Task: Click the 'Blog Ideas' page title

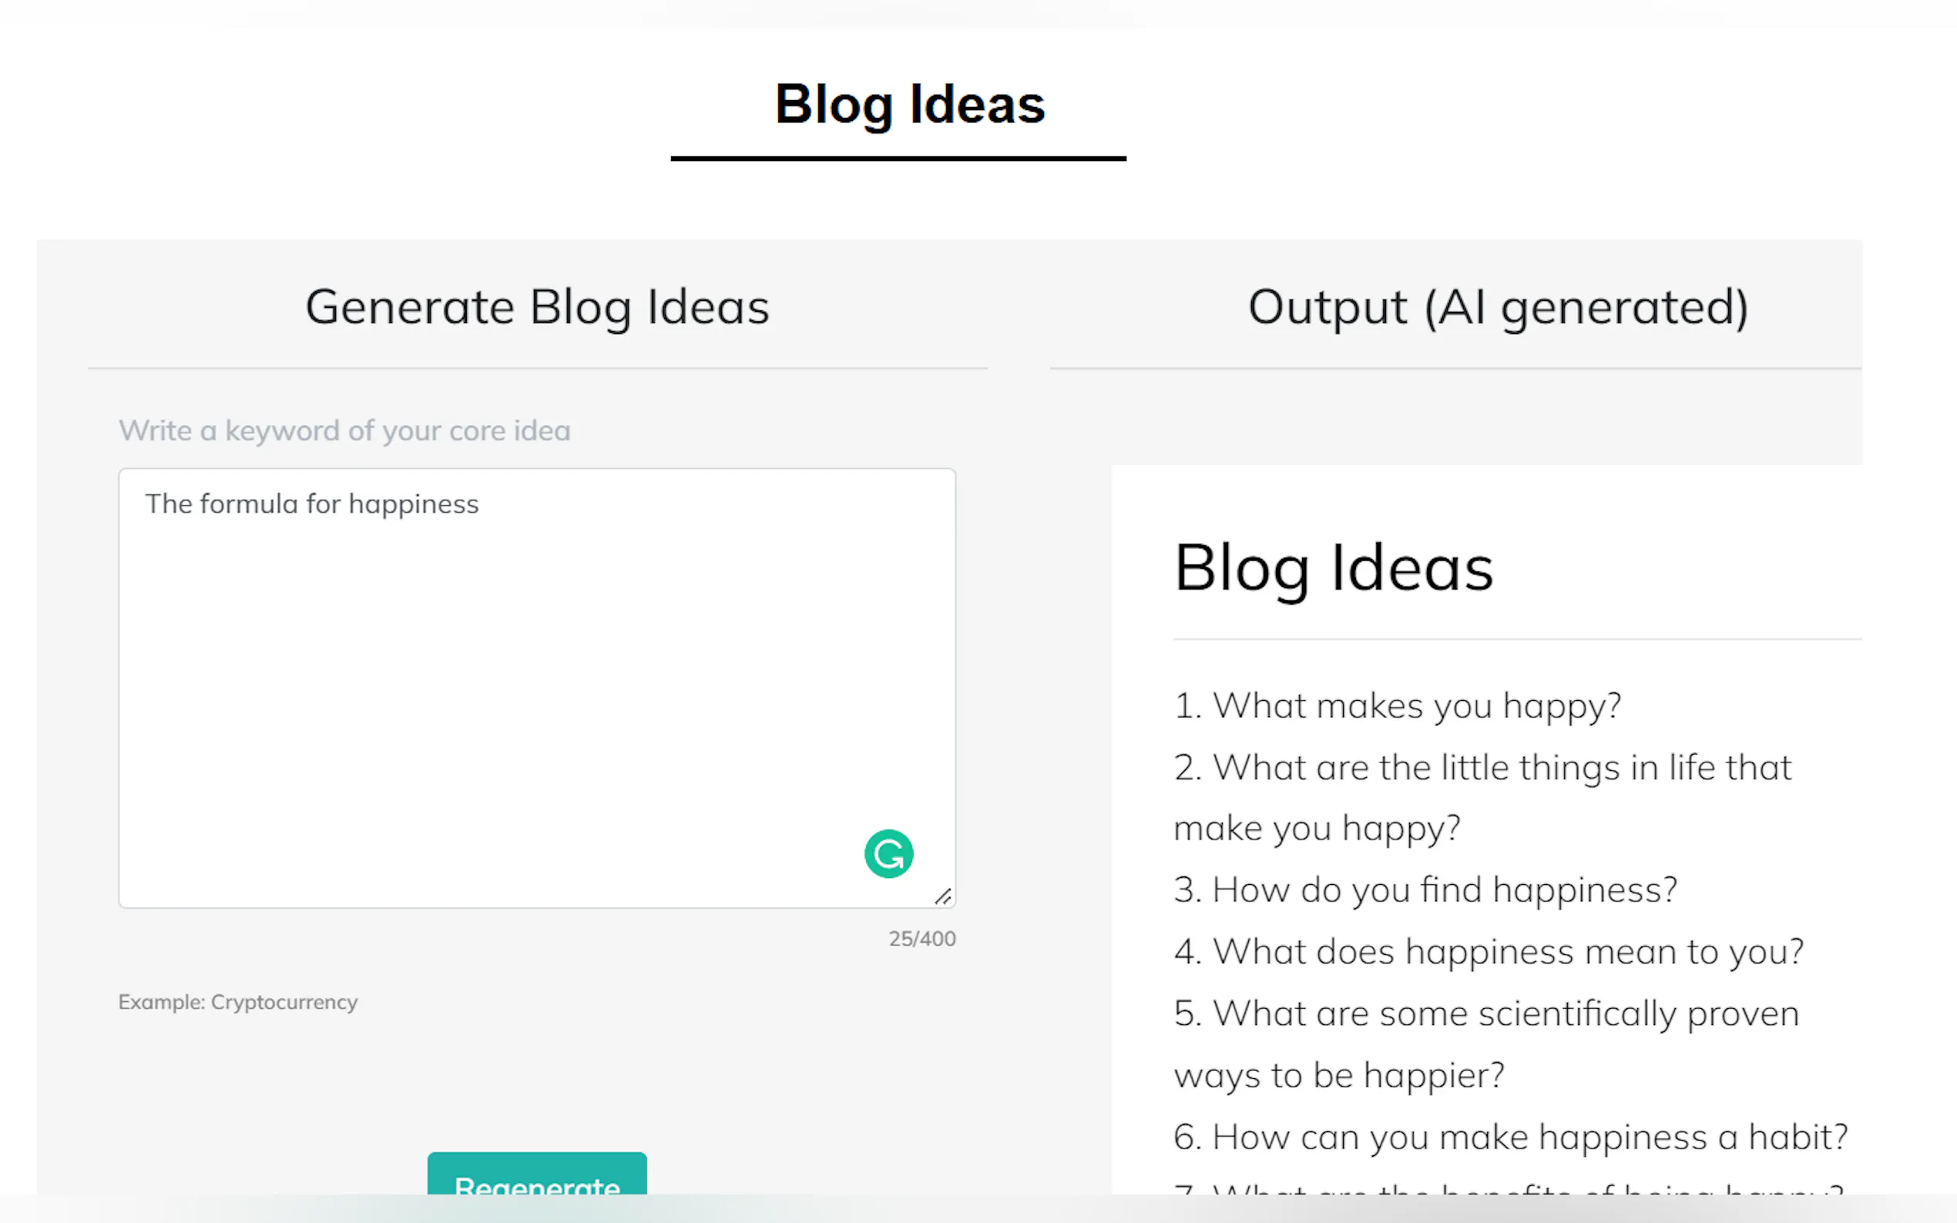Action: (x=909, y=103)
